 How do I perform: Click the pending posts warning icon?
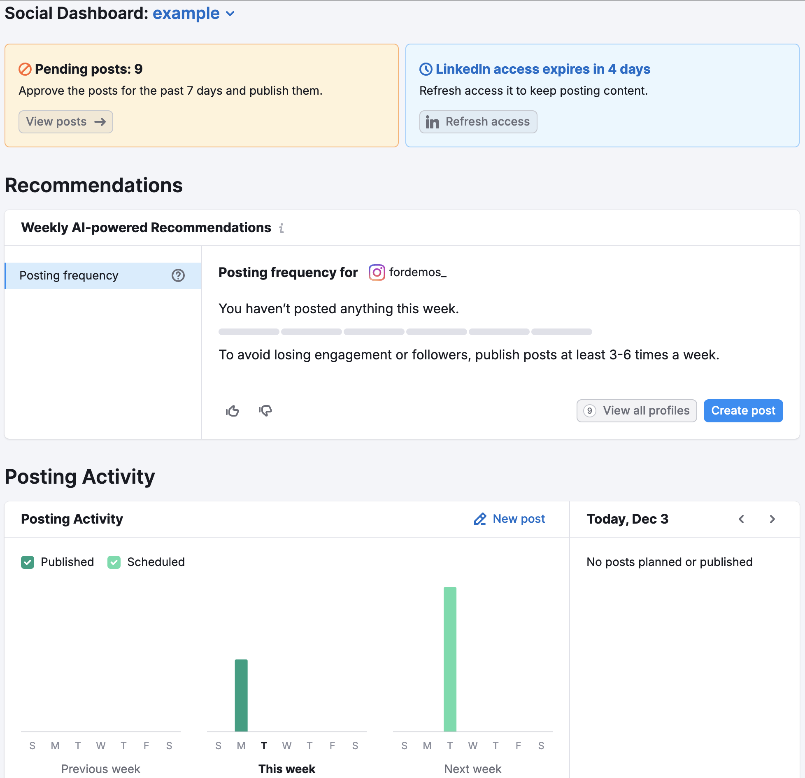coord(25,69)
